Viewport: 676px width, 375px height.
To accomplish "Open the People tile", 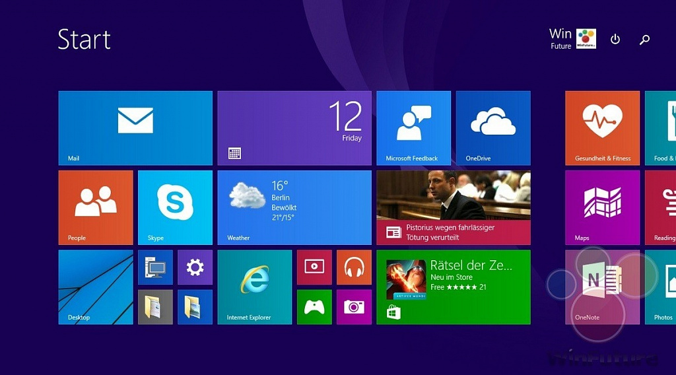I will click(96, 207).
